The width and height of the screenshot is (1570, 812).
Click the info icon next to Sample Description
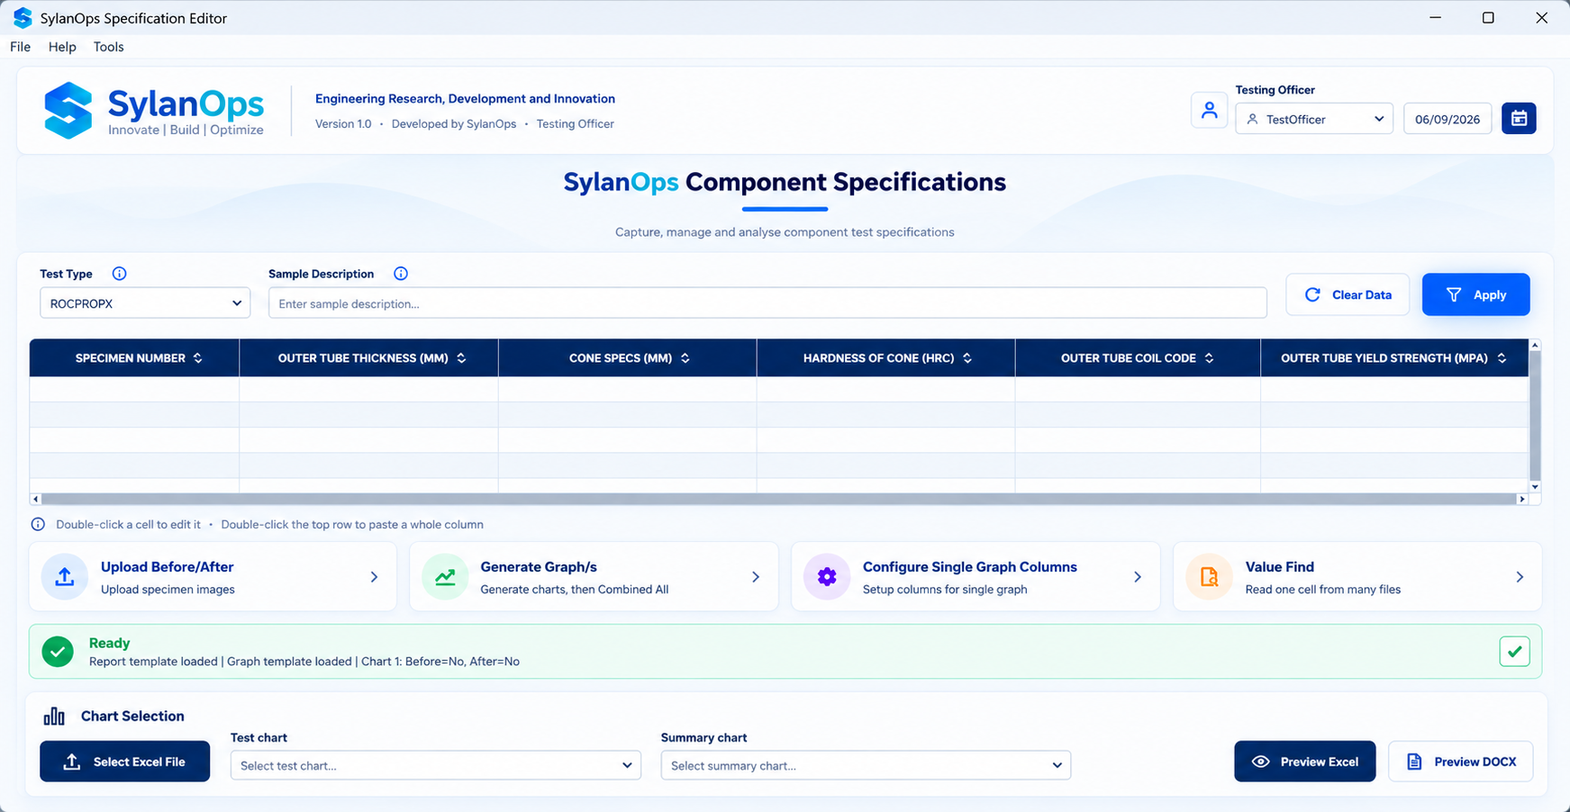401,274
